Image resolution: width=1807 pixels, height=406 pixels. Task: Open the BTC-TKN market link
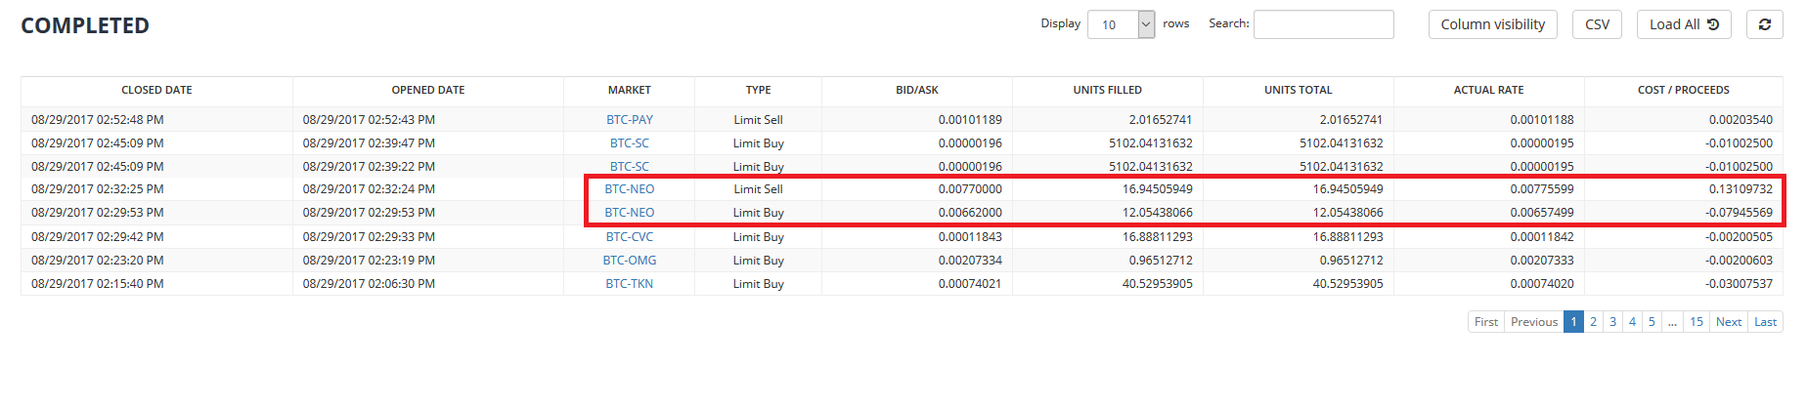(x=630, y=284)
